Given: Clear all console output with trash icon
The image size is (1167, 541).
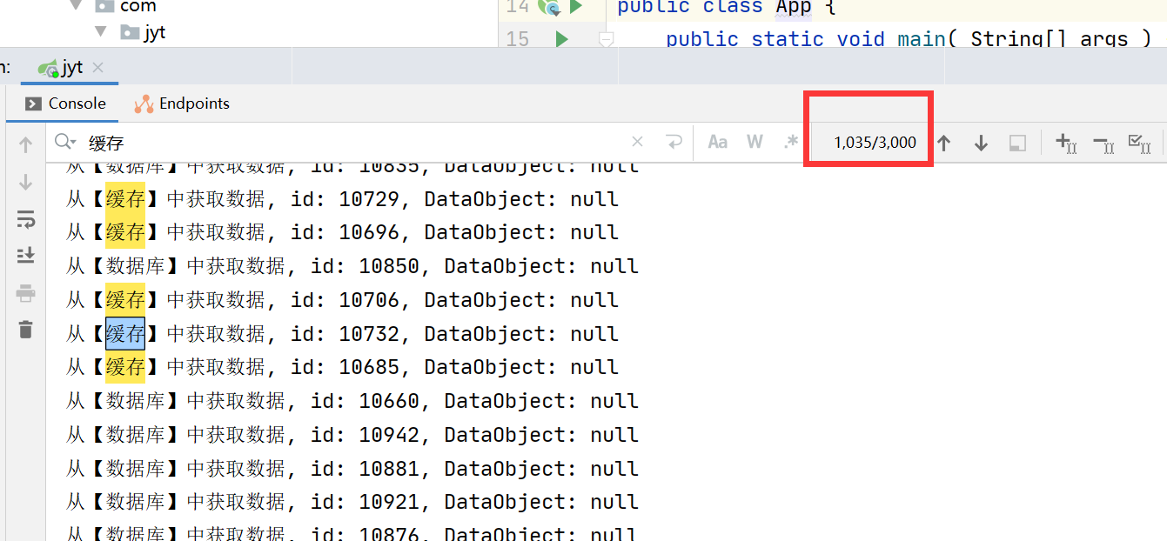Looking at the screenshot, I should tap(25, 330).
